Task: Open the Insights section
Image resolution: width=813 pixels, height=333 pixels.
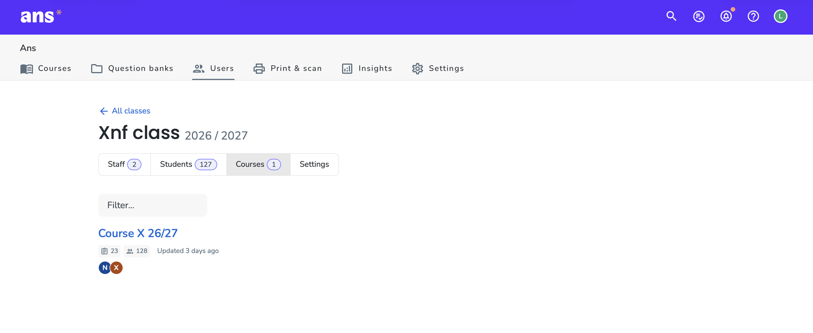Action: tap(367, 68)
